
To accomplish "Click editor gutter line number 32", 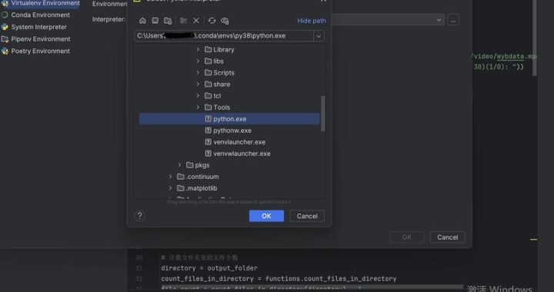I will [x=138, y=279].
